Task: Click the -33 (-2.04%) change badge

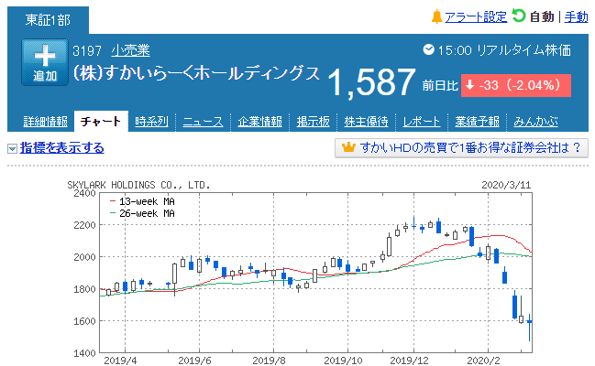Action: click(515, 85)
